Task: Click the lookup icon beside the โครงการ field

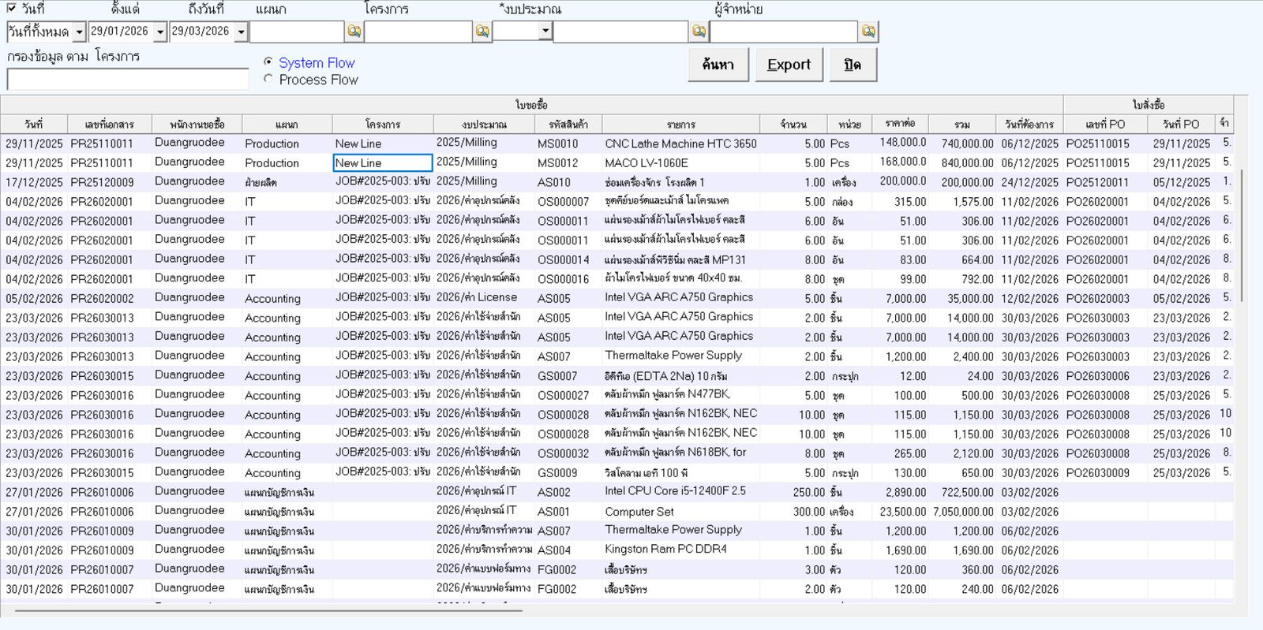Action: [482, 32]
